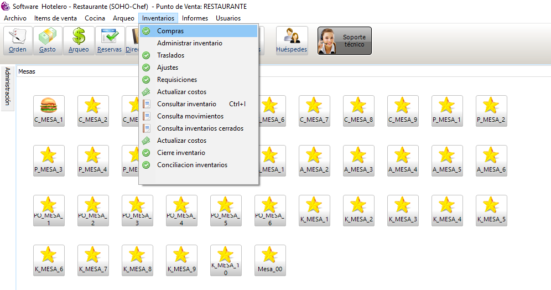Expand the Administración side panel tab
This screenshot has height=290, width=551.
tap(8, 86)
